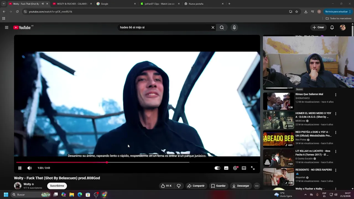This screenshot has height=199, width=354.
Task: Open Microsoft Edge from taskbar
Action: pos(80,195)
